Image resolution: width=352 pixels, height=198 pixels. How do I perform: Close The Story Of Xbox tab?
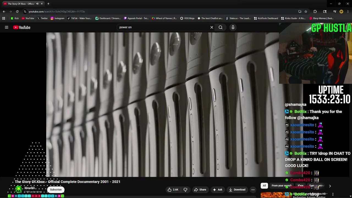[x=42, y=4]
